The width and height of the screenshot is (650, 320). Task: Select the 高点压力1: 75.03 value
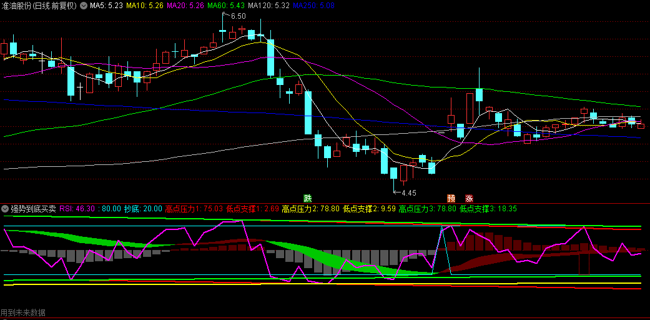coord(194,208)
